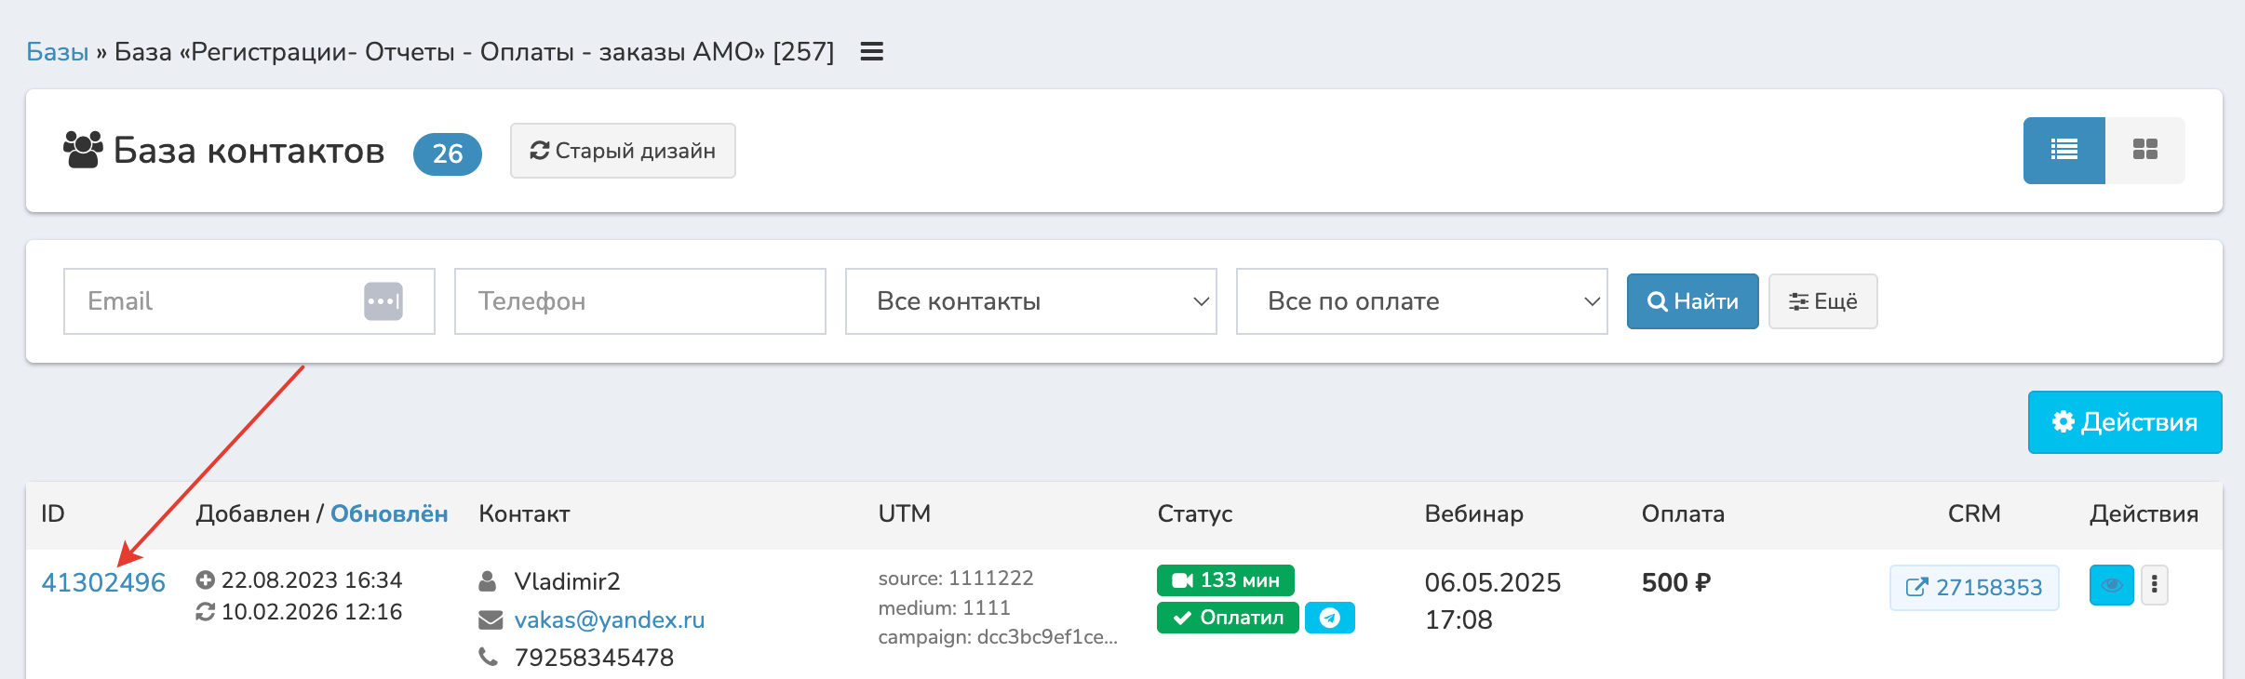Sort by Обновлён column header

coord(389,513)
